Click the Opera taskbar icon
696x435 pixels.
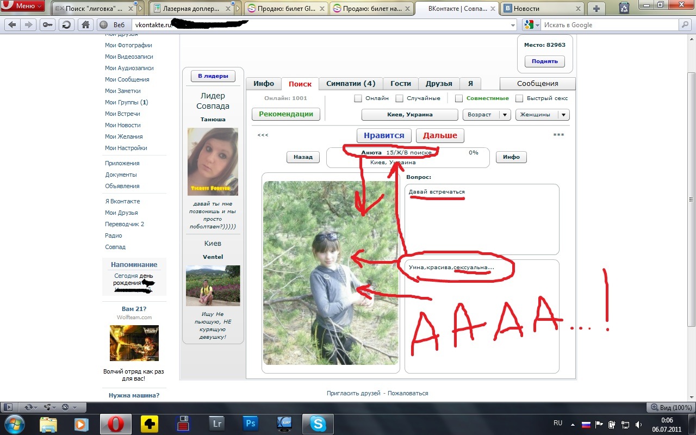coord(115,423)
